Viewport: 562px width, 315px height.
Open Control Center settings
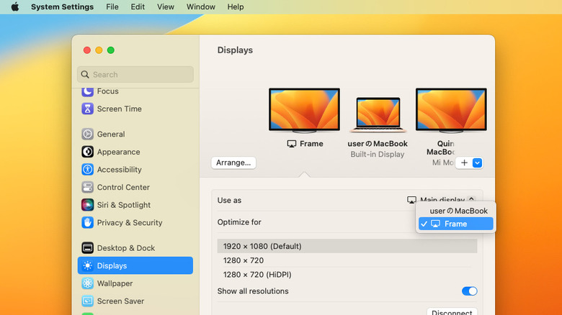click(87, 188)
